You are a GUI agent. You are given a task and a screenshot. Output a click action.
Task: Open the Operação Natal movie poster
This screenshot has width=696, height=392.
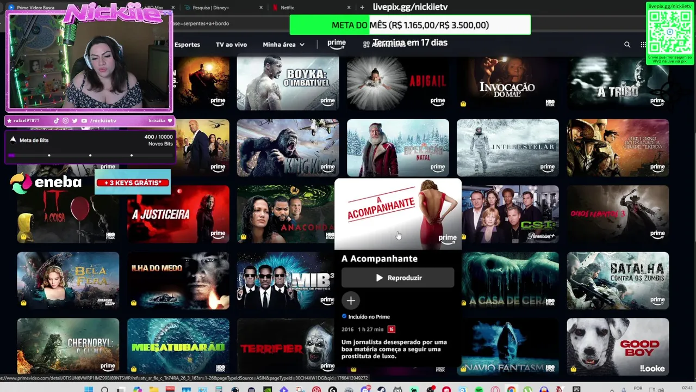pyautogui.click(x=398, y=148)
